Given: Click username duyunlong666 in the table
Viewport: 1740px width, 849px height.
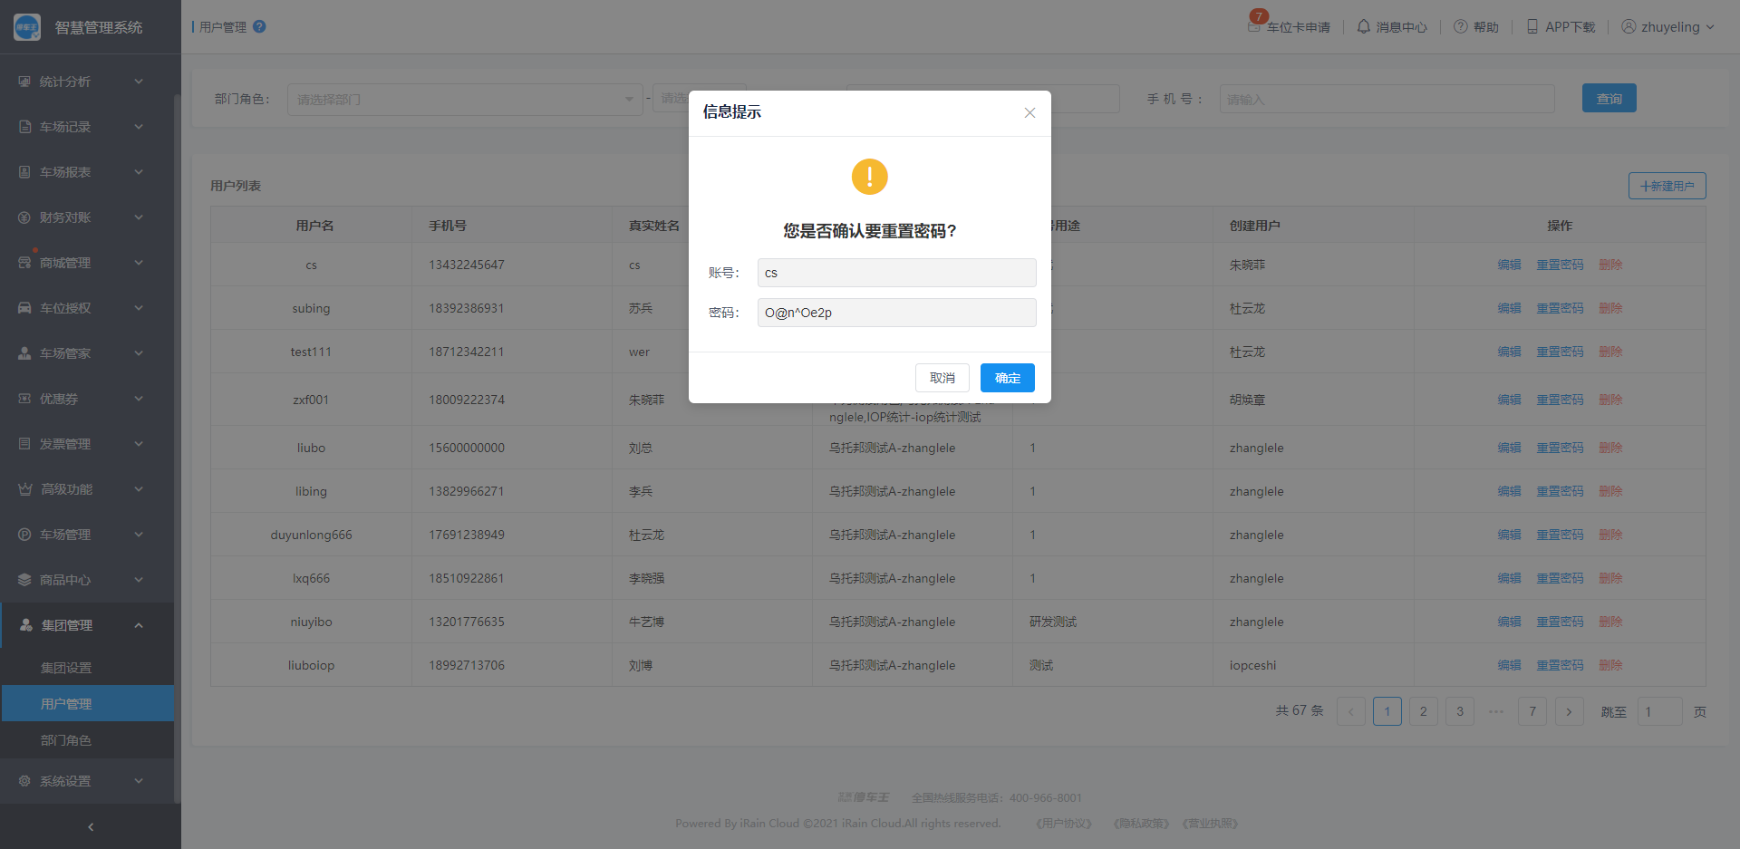Looking at the screenshot, I should [x=311, y=535].
